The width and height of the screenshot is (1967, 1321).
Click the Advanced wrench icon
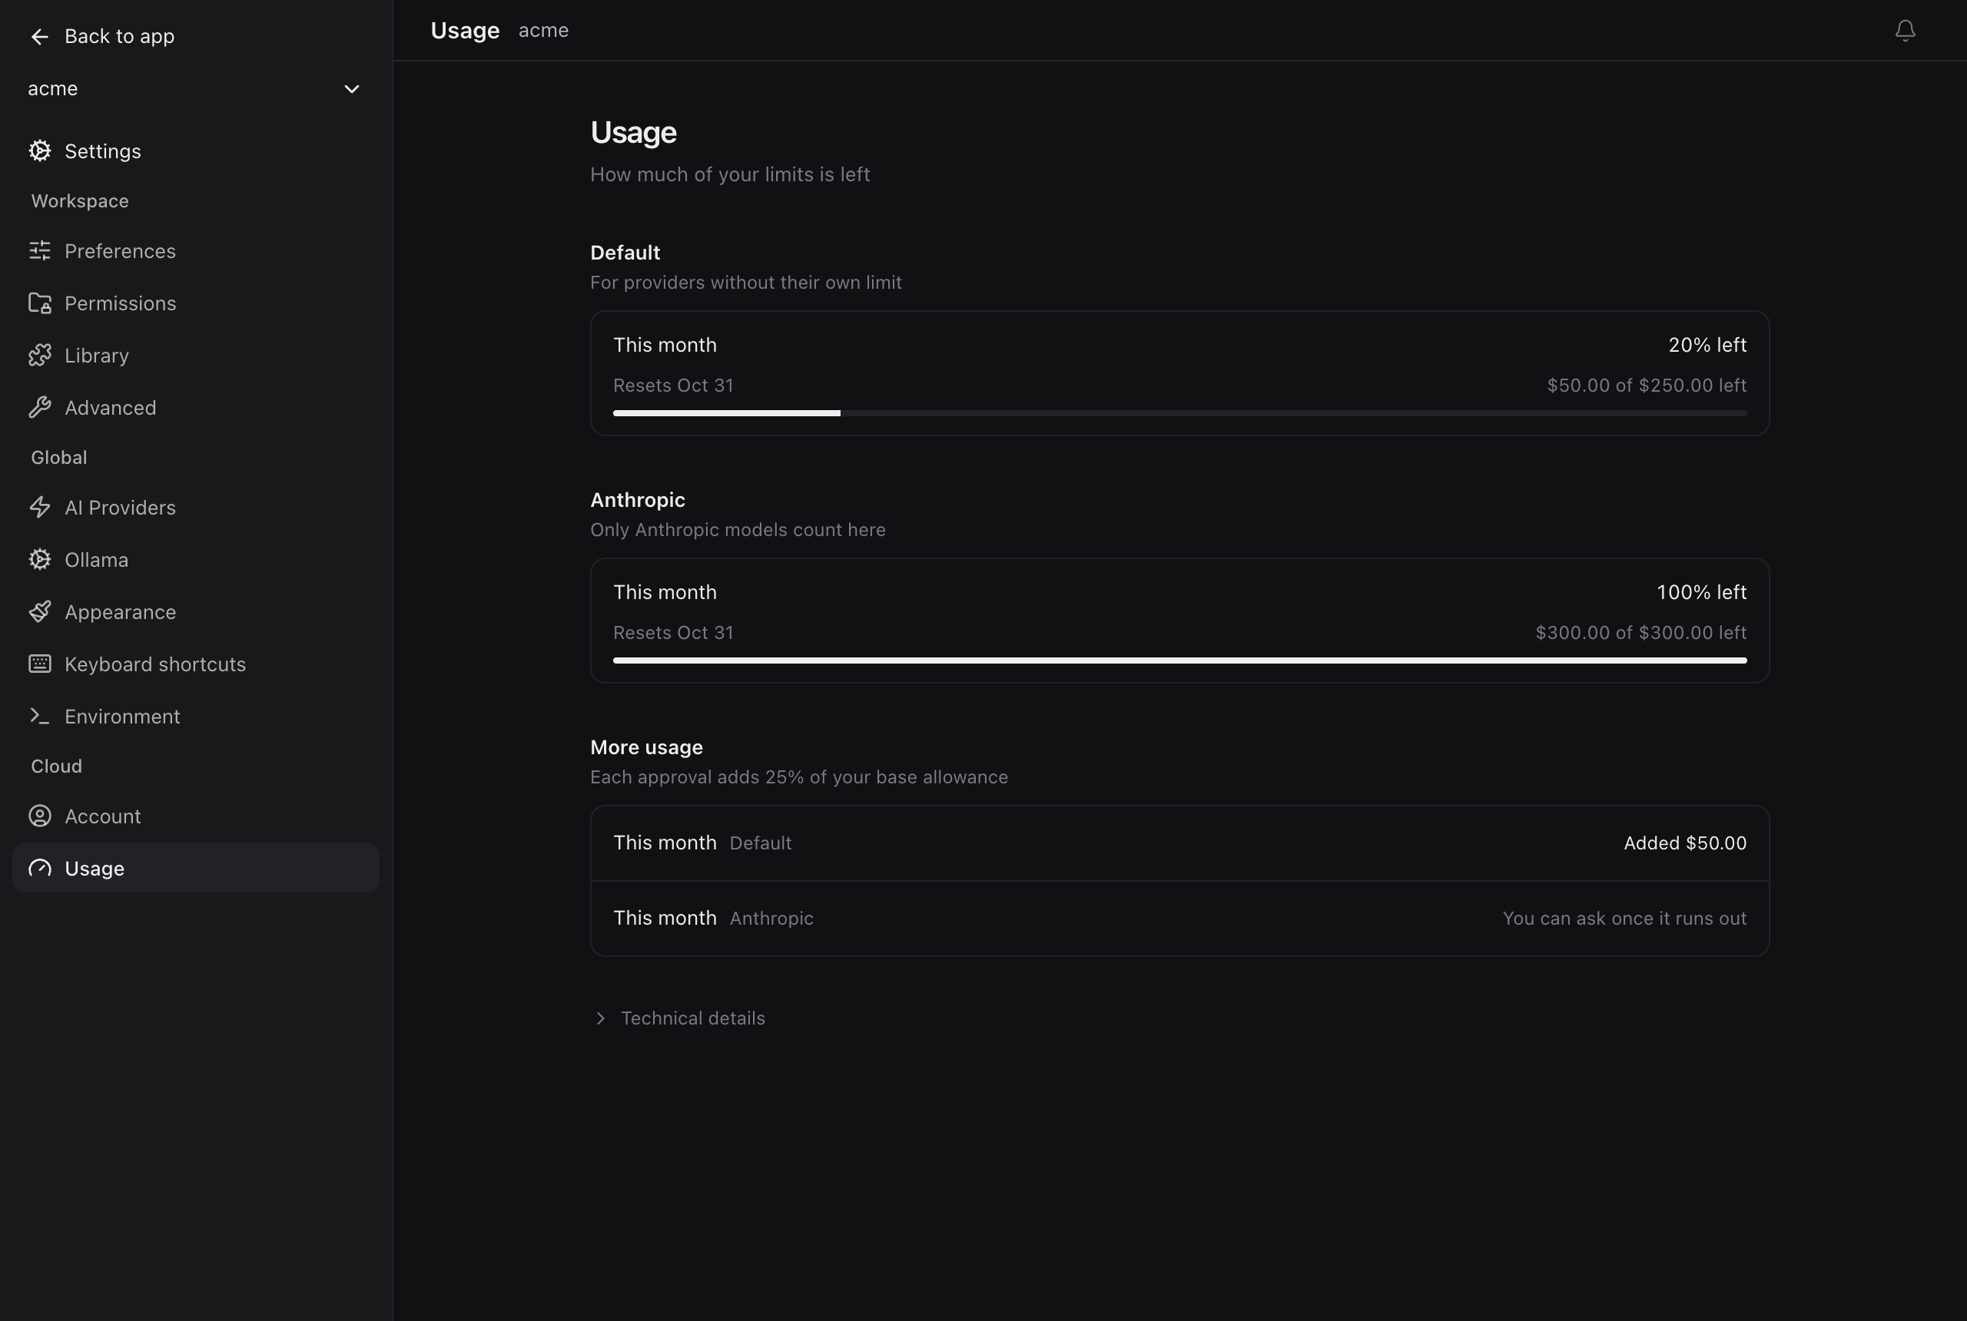[x=40, y=408]
